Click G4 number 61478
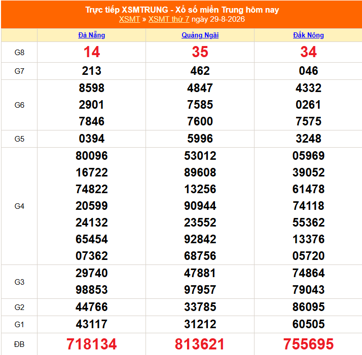 (308, 189)
